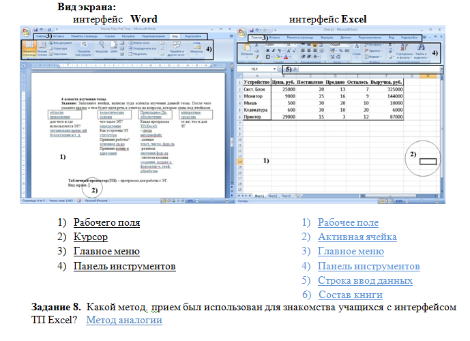
Task: Set Word zoom to 100% icon
Action: (x=114, y=47)
